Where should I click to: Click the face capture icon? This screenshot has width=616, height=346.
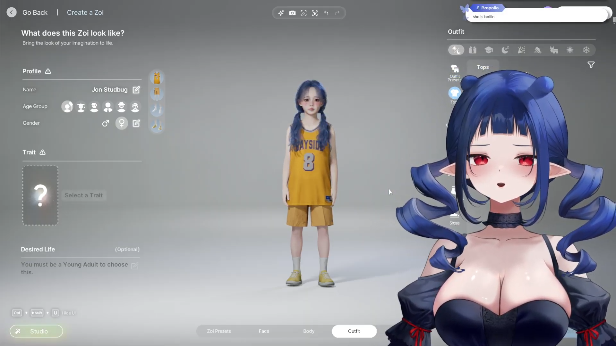point(304,13)
